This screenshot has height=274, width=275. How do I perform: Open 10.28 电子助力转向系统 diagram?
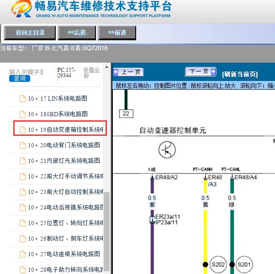tap(65, 270)
